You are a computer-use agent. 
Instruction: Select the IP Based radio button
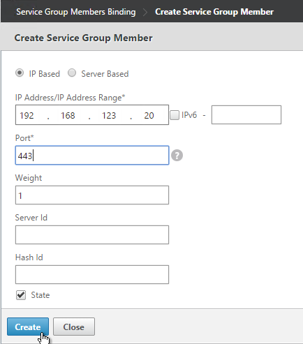20,73
